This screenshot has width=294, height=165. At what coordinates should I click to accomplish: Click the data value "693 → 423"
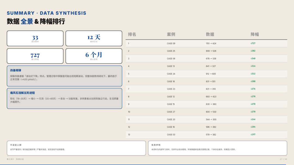point(211,97)
